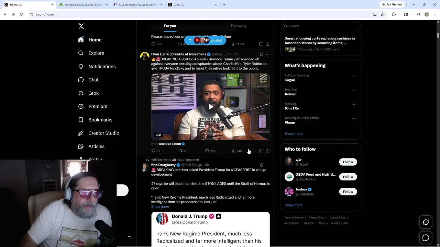The width and height of the screenshot is (440, 247).
Task: Open more options on Dom Lucre's post
Action: coord(268,54)
